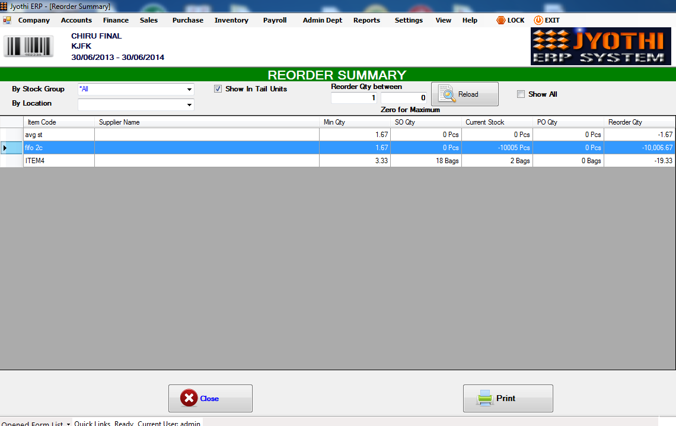Image resolution: width=676 pixels, height=426 pixels.
Task: Click the first Reorder Qty between input field
Action: coord(353,97)
